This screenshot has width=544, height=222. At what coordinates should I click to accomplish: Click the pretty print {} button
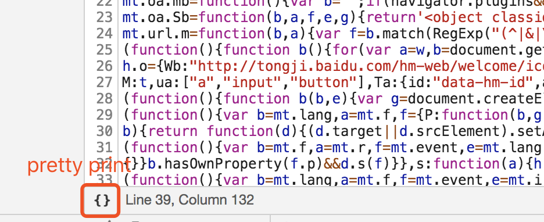(102, 200)
